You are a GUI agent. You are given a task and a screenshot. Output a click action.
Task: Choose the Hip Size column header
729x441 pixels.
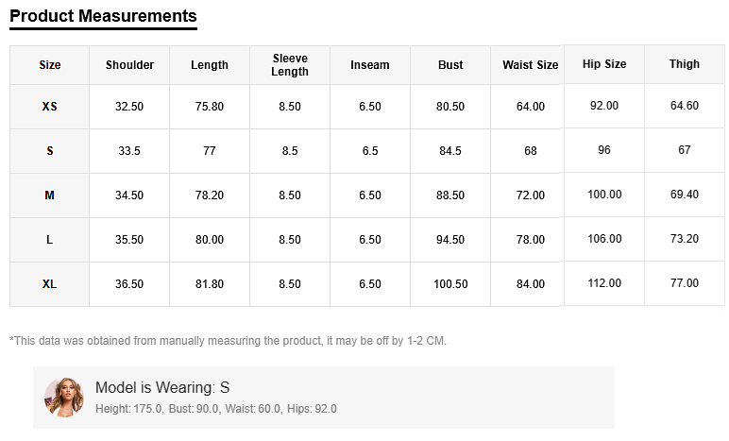pyautogui.click(x=604, y=64)
